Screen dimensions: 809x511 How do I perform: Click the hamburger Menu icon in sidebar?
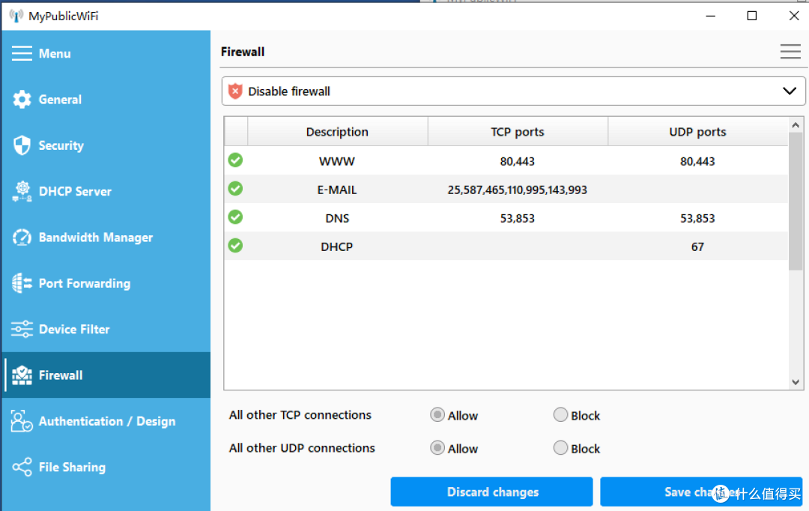(x=22, y=53)
